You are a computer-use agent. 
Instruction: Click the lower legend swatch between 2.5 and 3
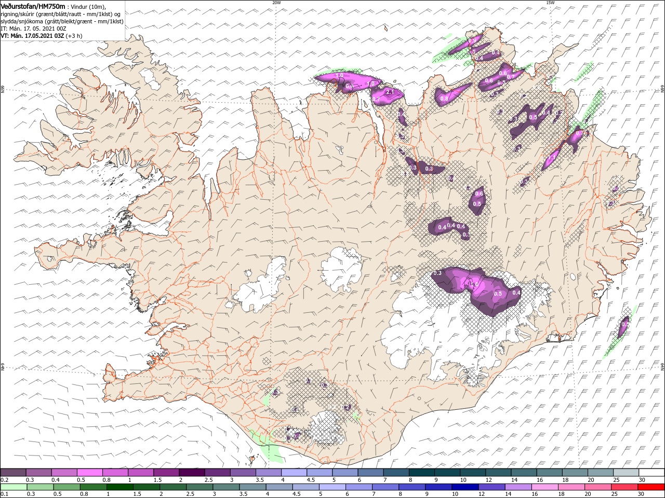(199, 487)
